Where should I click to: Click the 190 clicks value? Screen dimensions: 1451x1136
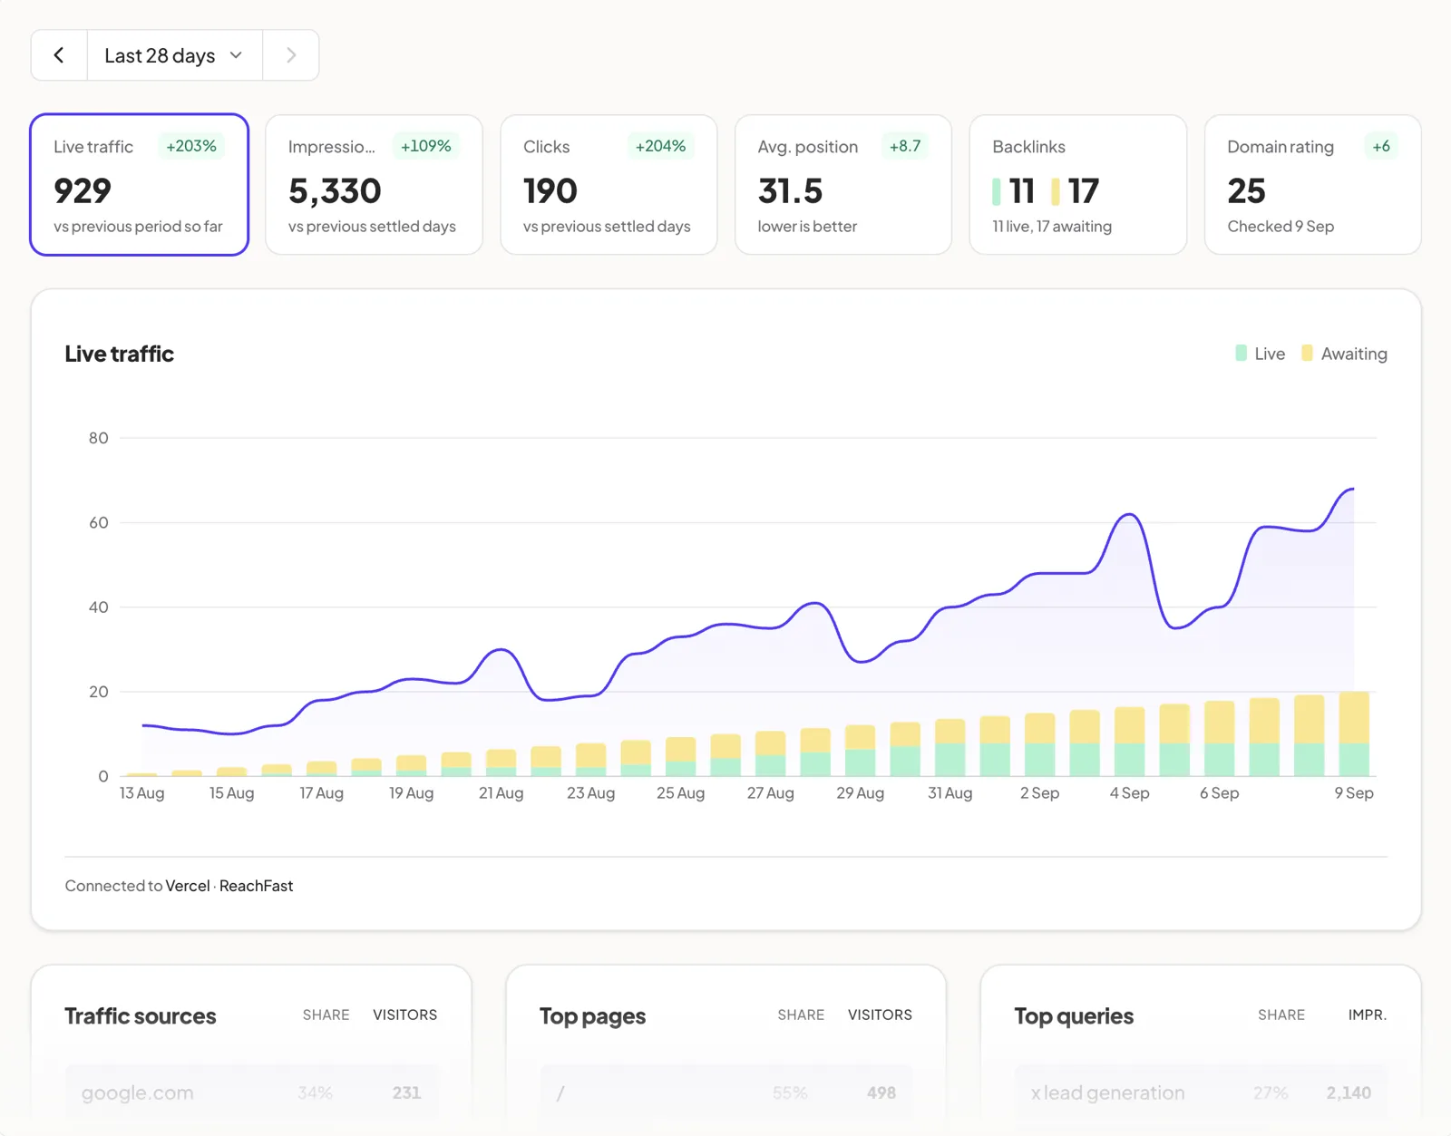click(x=550, y=191)
